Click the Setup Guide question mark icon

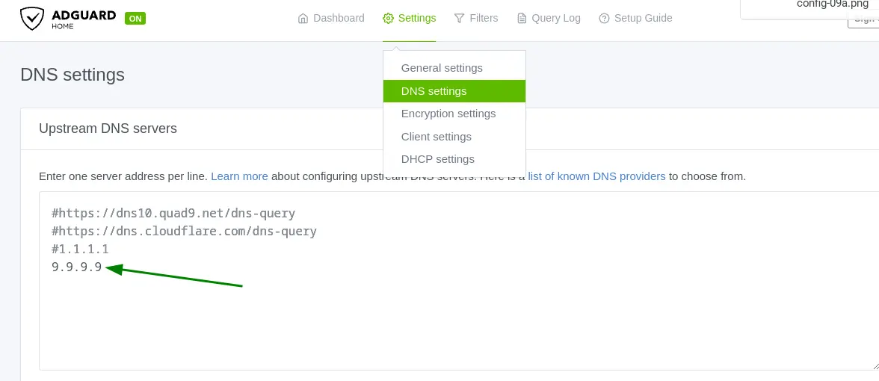pos(604,18)
